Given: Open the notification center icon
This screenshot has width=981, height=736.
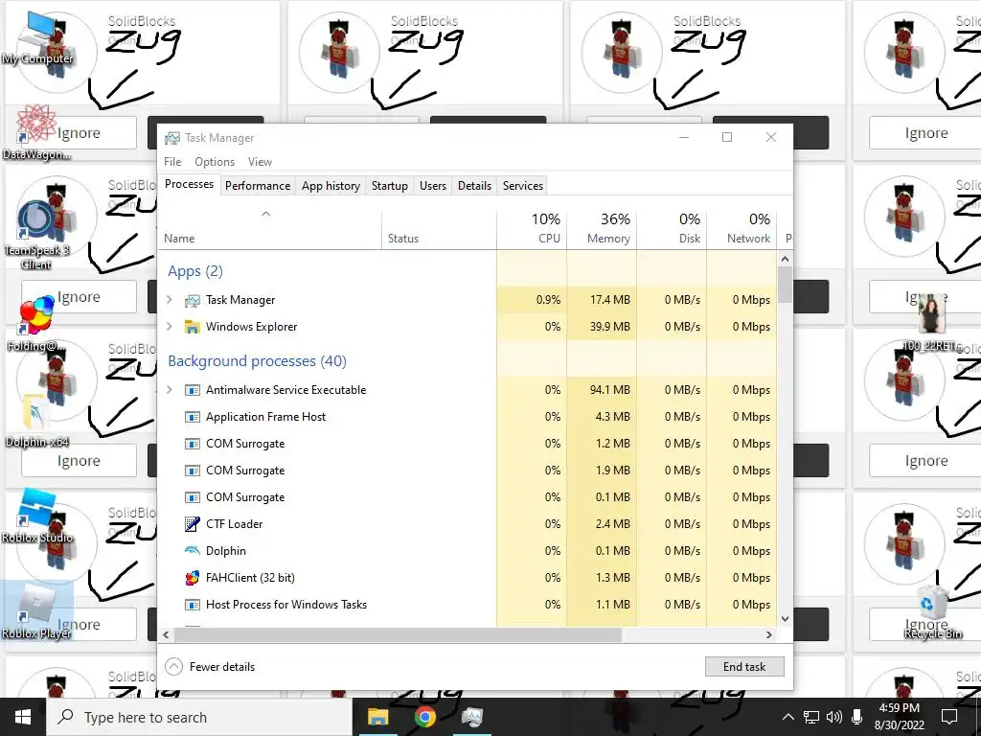Looking at the screenshot, I should pos(949,717).
